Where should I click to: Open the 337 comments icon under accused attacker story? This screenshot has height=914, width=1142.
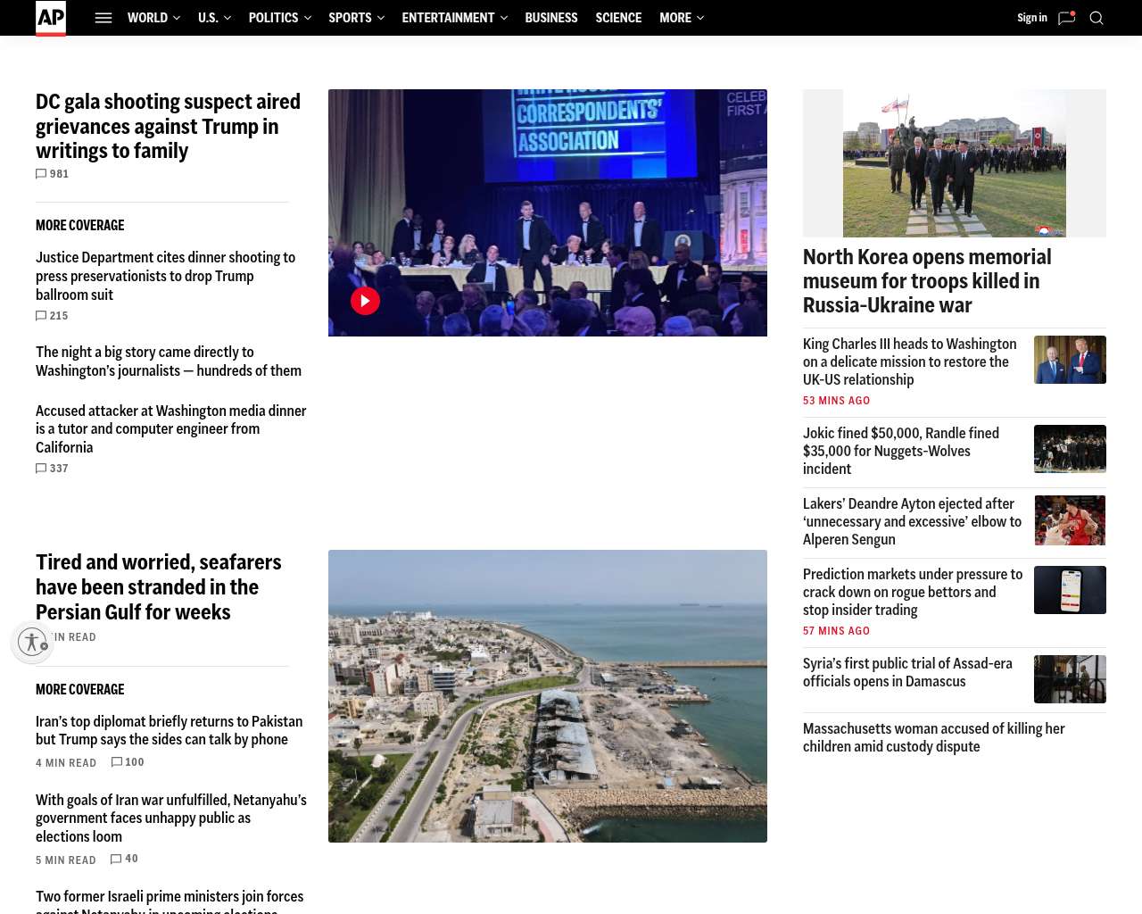pos(42,469)
